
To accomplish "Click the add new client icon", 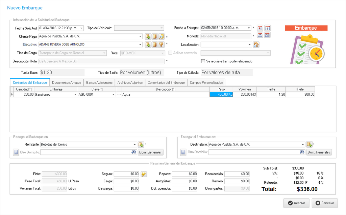I will (148, 36).
